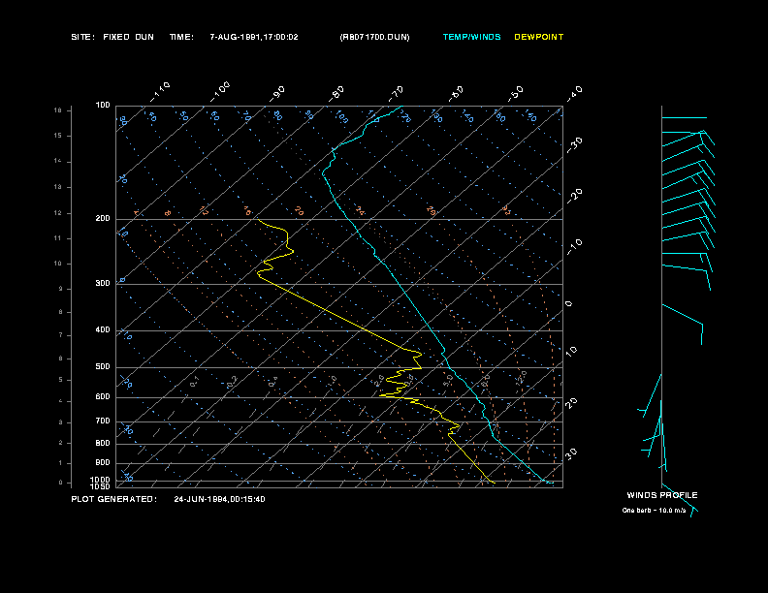
Task: Click the '400' pressure level label
Action: (103, 329)
